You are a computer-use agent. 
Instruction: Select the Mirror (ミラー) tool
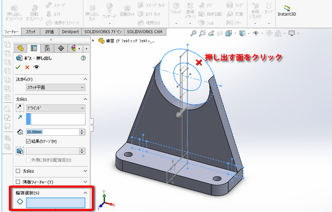tap(234, 23)
